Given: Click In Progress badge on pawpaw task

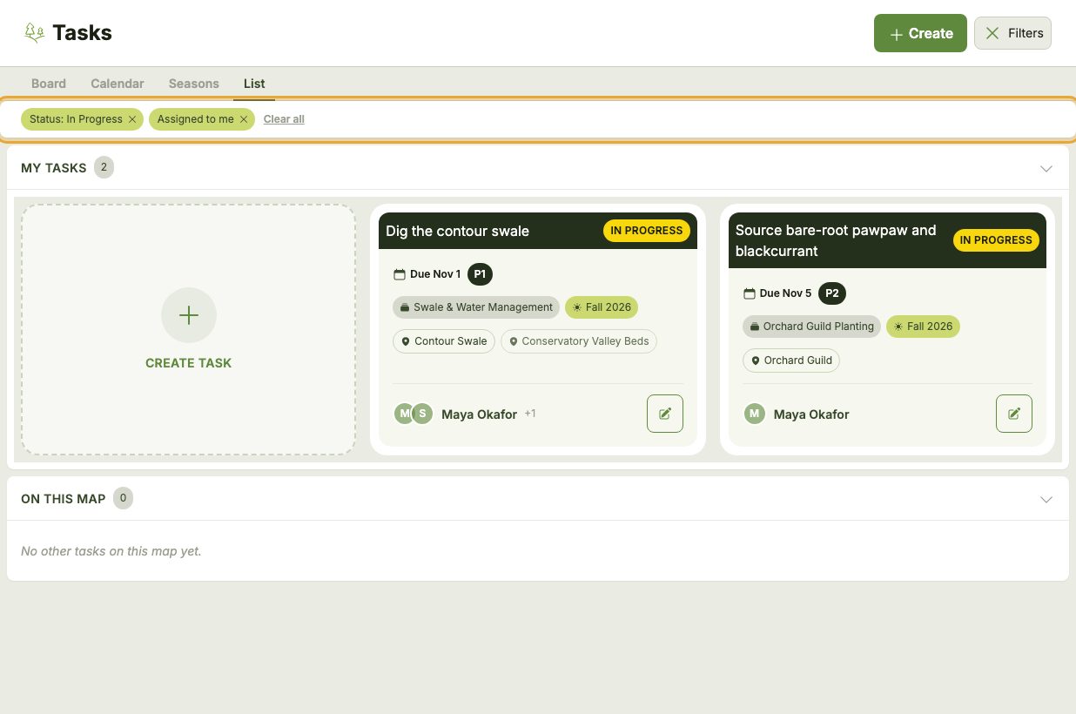Looking at the screenshot, I should (996, 240).
